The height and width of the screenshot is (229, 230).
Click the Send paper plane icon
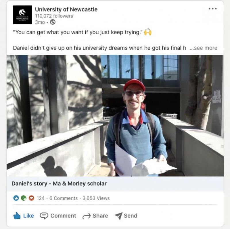pos(118,216)
